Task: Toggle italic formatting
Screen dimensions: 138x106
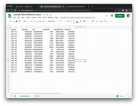Action: coord(71,21)
